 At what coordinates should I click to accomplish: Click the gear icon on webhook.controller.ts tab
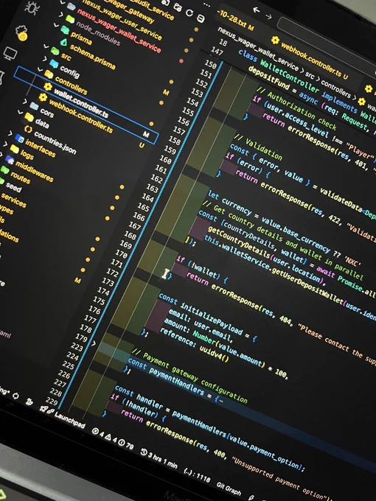(x=275, y=41)
